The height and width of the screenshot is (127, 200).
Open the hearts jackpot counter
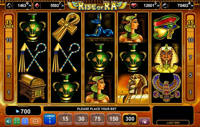point(145,5)
